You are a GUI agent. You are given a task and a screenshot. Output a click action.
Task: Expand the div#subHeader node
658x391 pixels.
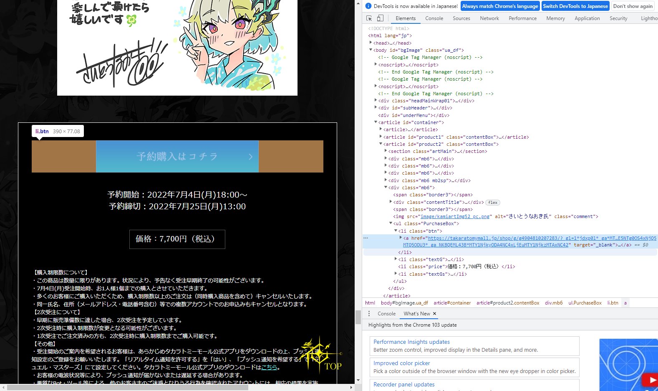click(376, 107)
